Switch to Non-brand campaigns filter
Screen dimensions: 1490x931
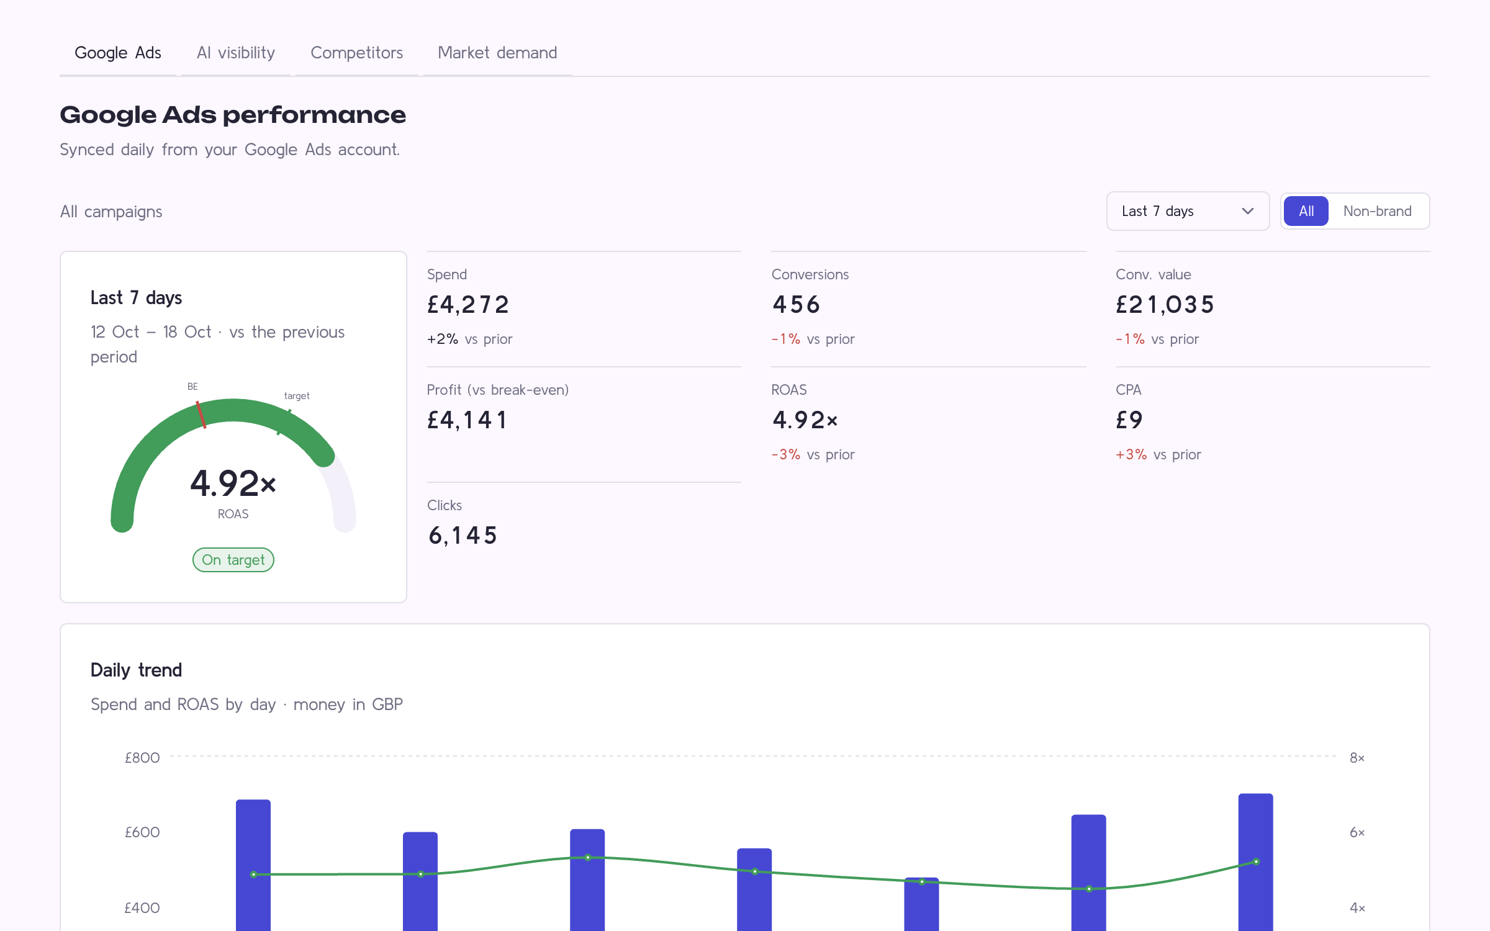(x=1377, y=211)
